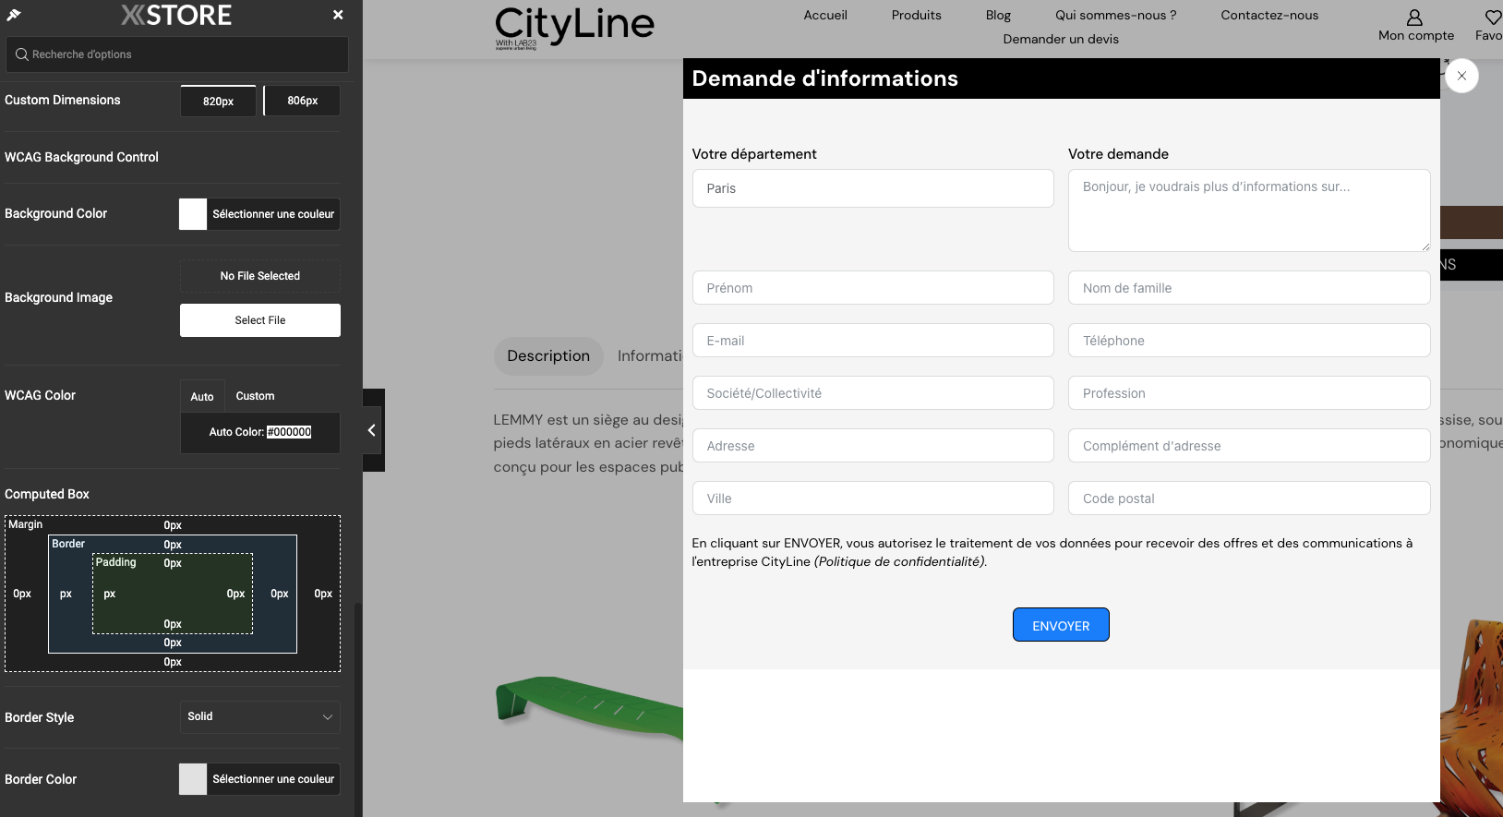1503x817 pixels.
Task: Click Sélectionner une couleur for Background Color
Action: pos(273,214)
